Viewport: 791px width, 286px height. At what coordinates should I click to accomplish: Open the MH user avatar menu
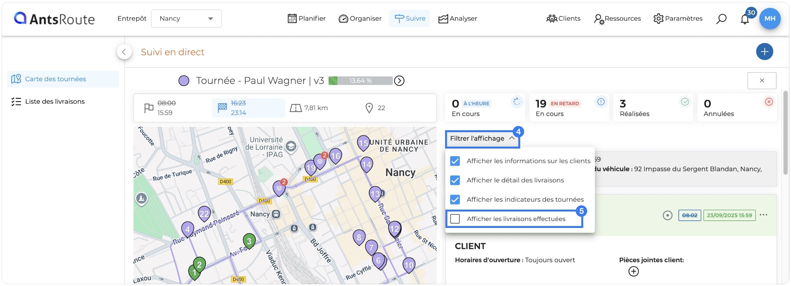click(x=770, y=19)
